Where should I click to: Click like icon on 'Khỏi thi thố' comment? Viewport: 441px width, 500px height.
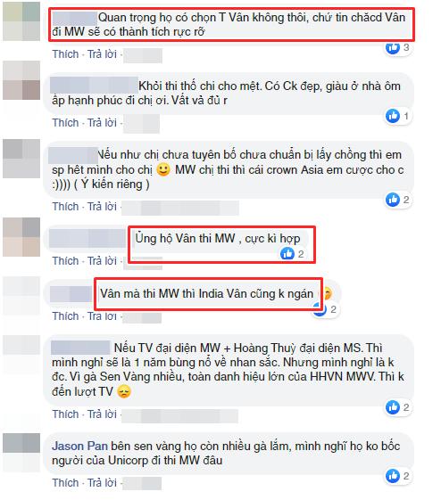[393, 116]
